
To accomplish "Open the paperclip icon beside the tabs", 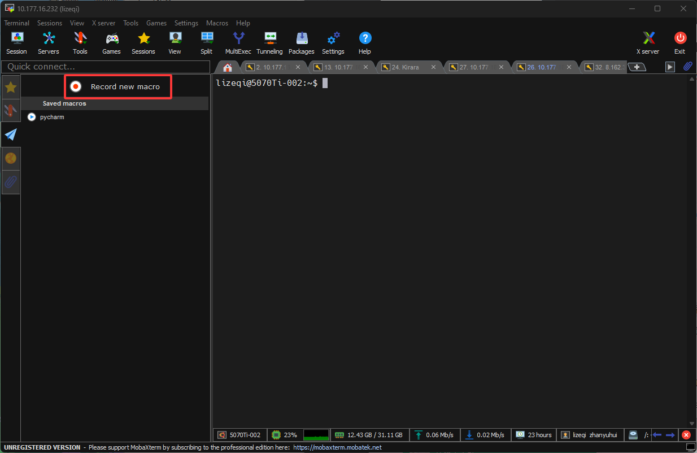I will [687, 67].
